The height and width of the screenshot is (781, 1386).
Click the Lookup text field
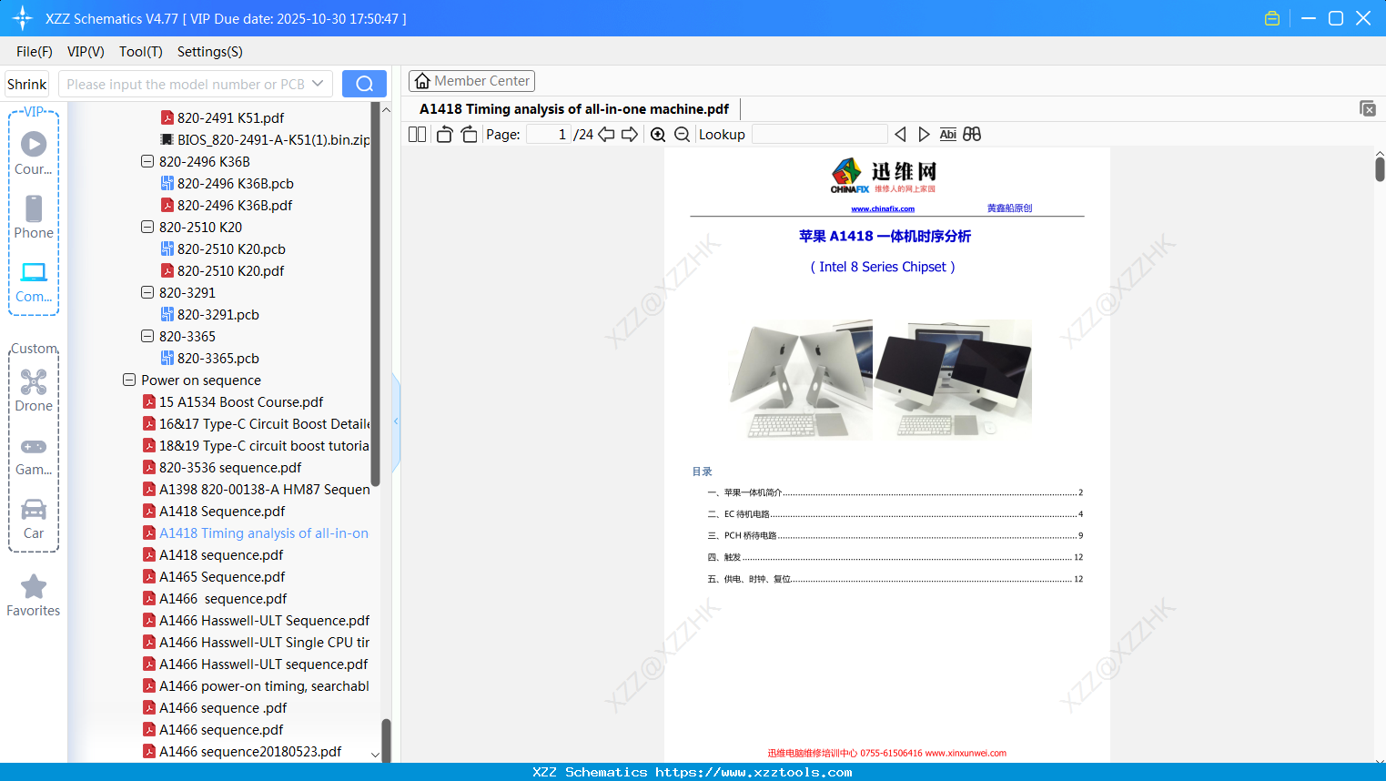[x=819, y=135]
